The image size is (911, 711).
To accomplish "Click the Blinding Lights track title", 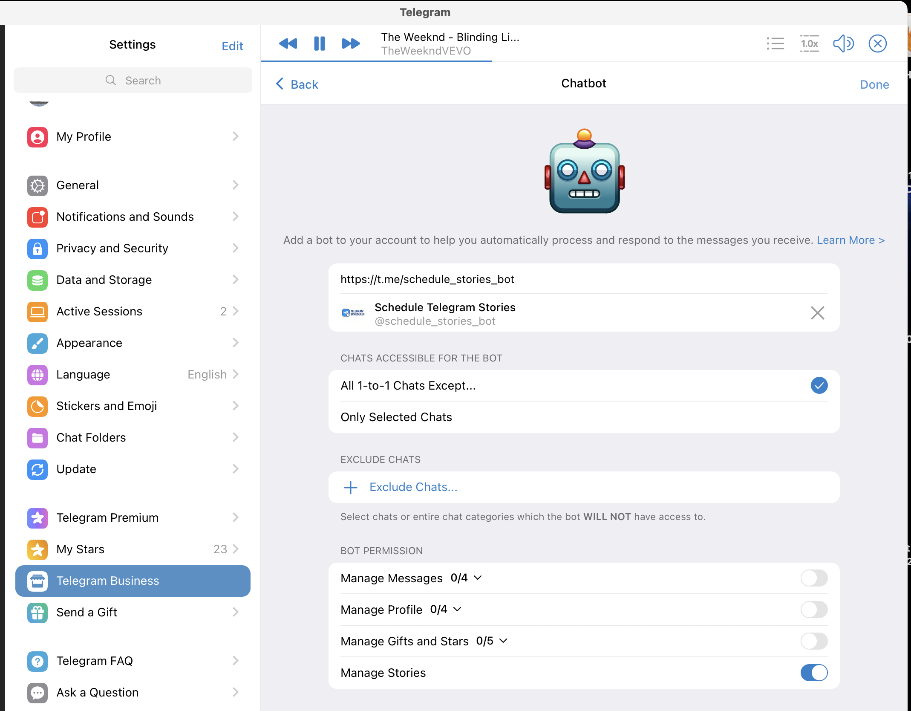I will tap(450, 38).
